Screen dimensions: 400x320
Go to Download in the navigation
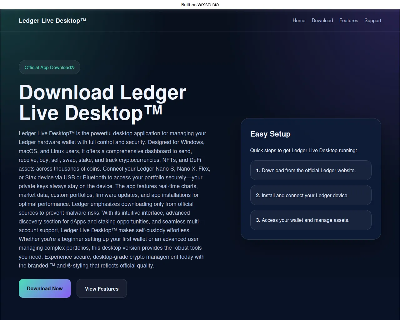coord(322,21)
